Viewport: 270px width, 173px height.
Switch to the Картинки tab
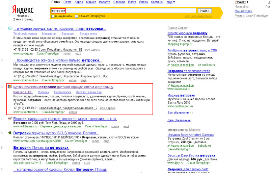point(157,2)
